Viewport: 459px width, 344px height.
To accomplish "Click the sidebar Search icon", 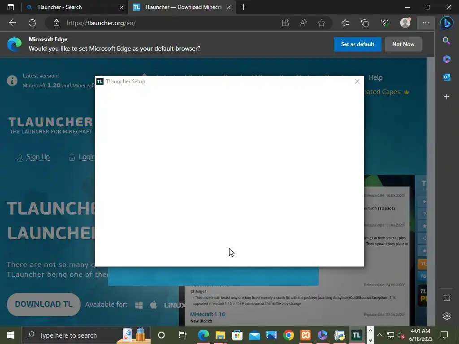I will click(446, 41).
